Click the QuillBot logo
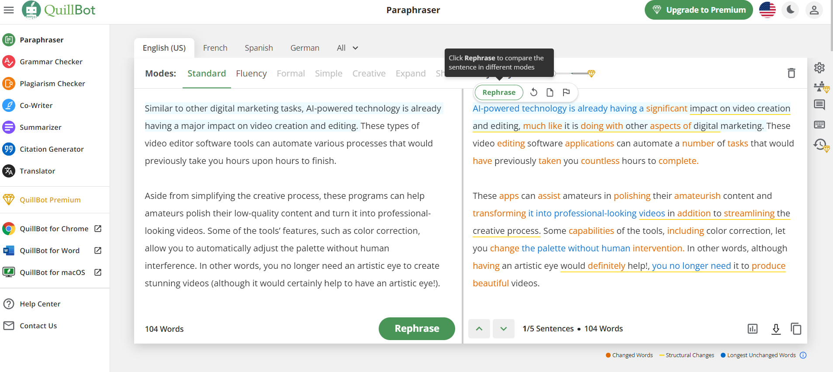Viewport: 833px width, 372px height. click(59, 10)
